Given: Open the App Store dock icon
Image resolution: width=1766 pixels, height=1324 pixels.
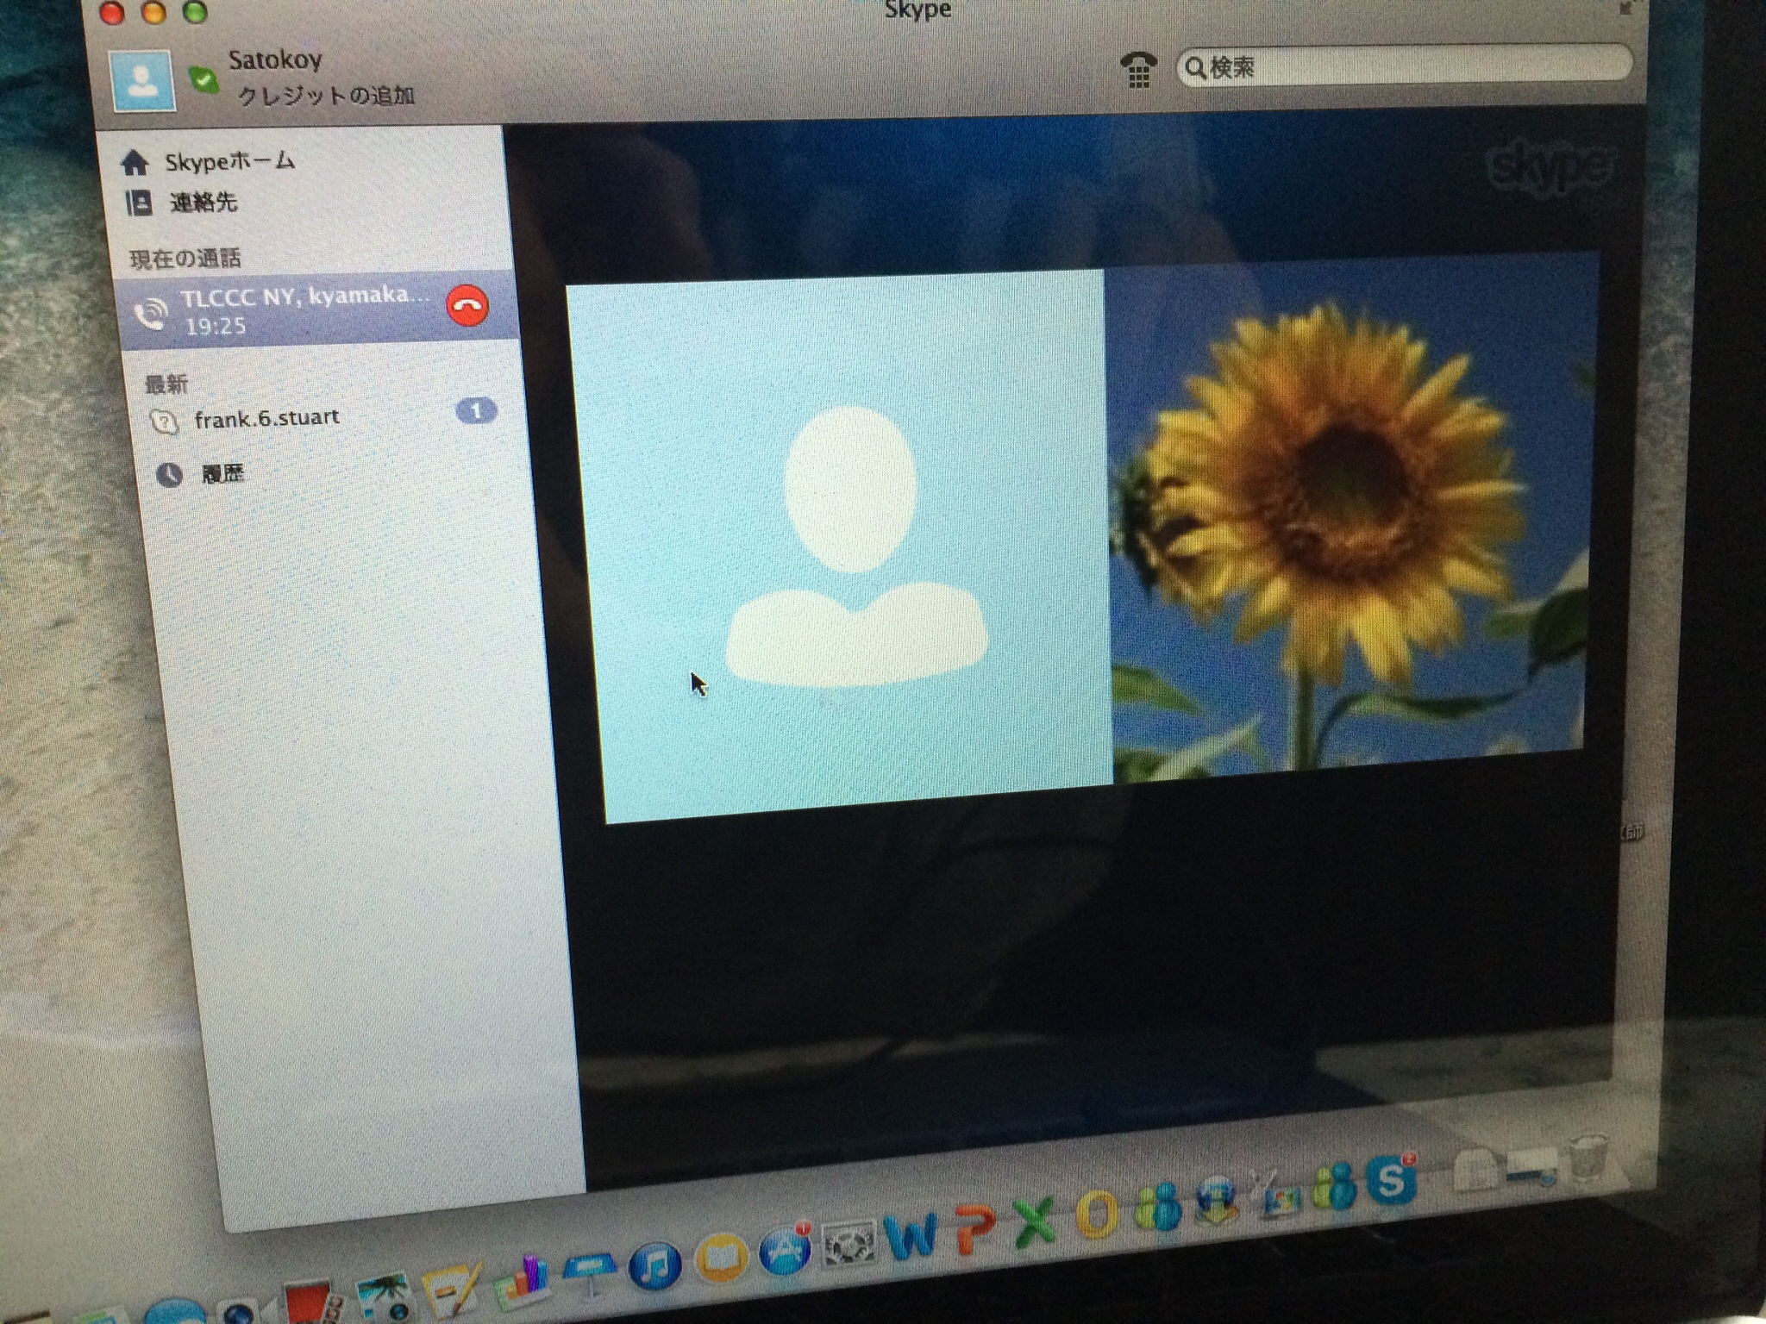Looking at the screenshot, I should (x=785, y=1252).
